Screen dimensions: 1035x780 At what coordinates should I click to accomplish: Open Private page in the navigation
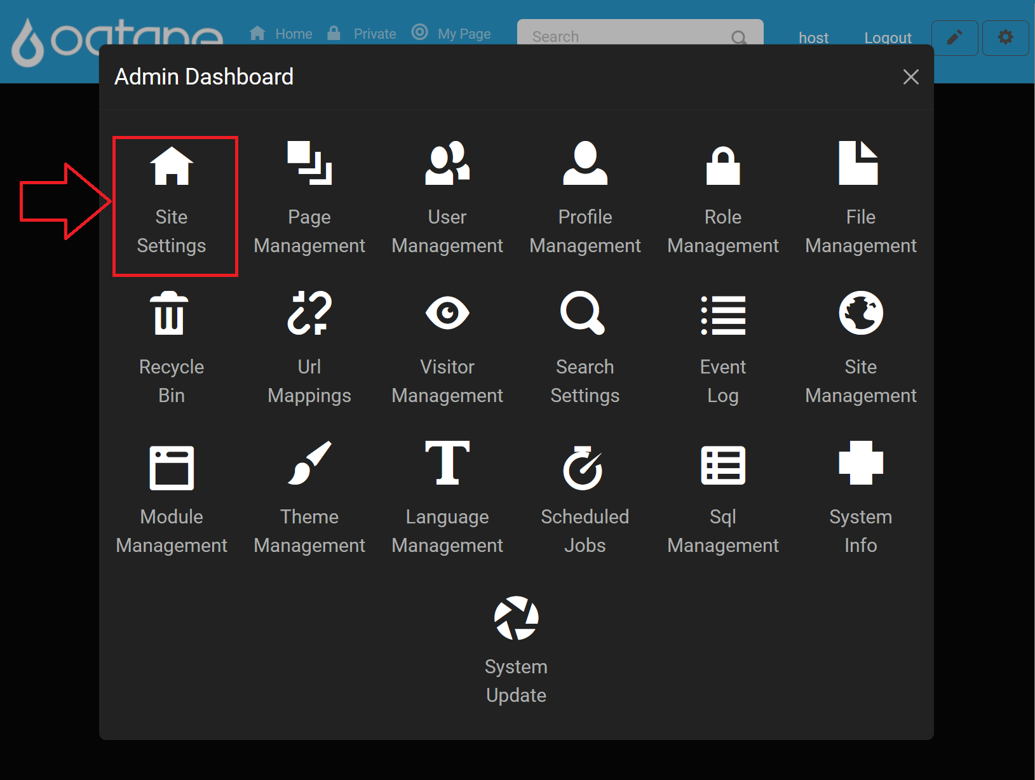[x=362, y=34]
